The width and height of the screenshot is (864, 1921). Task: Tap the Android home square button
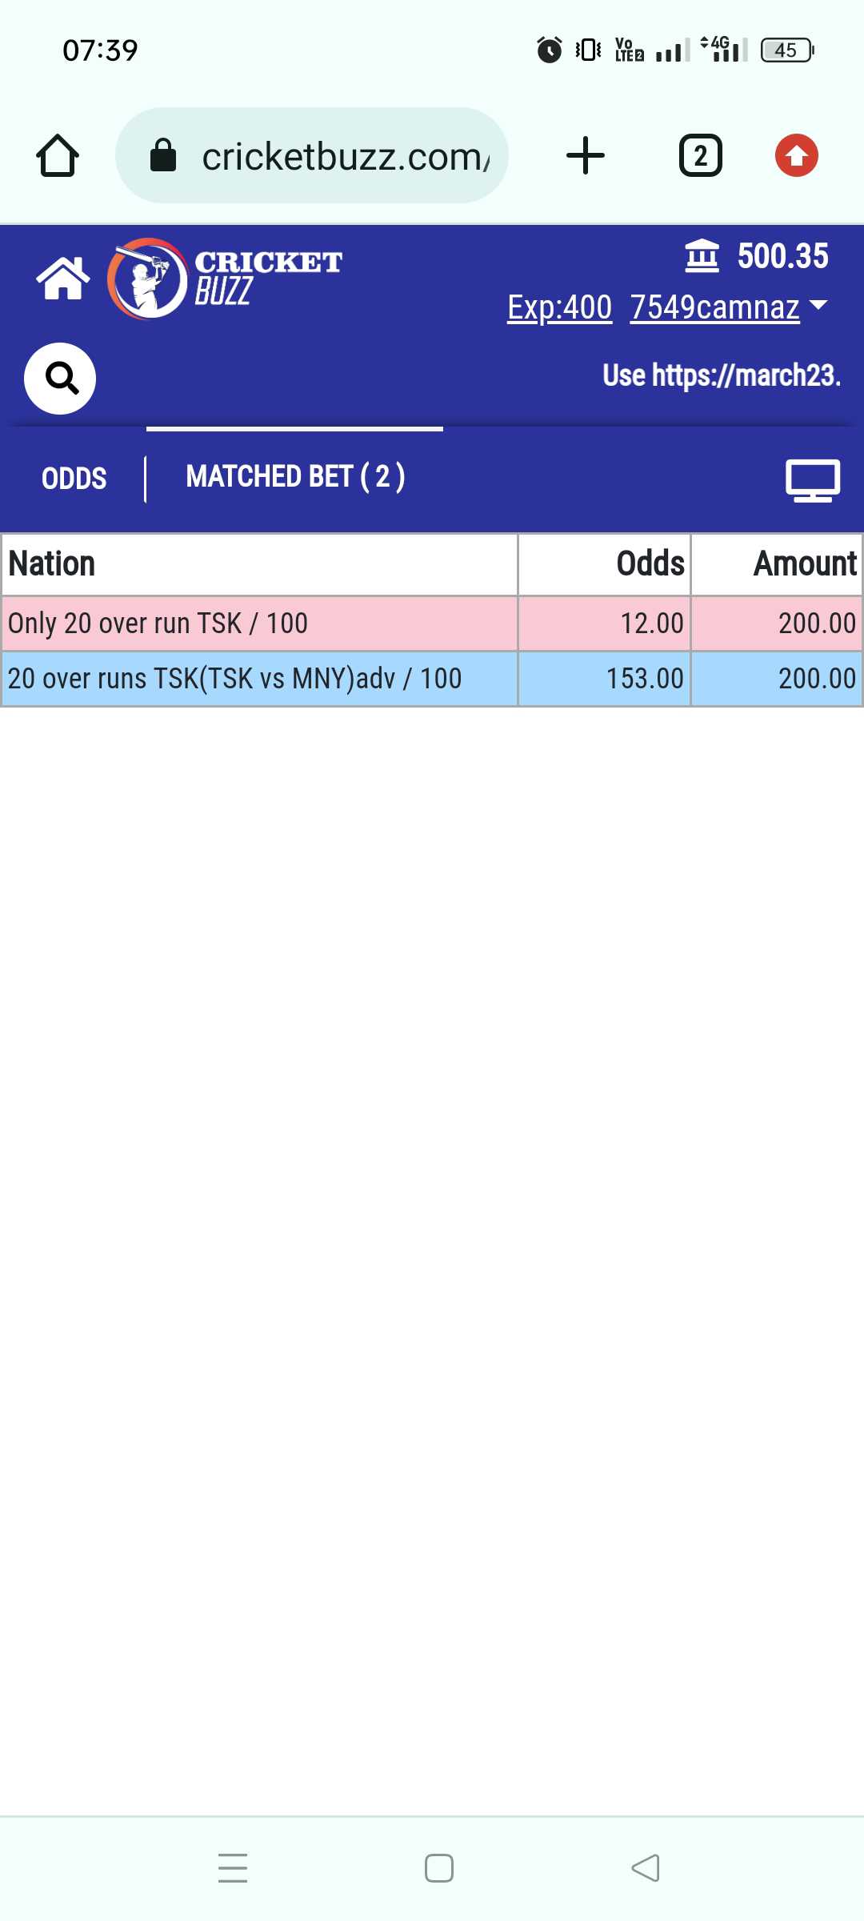click(439, 1868)
